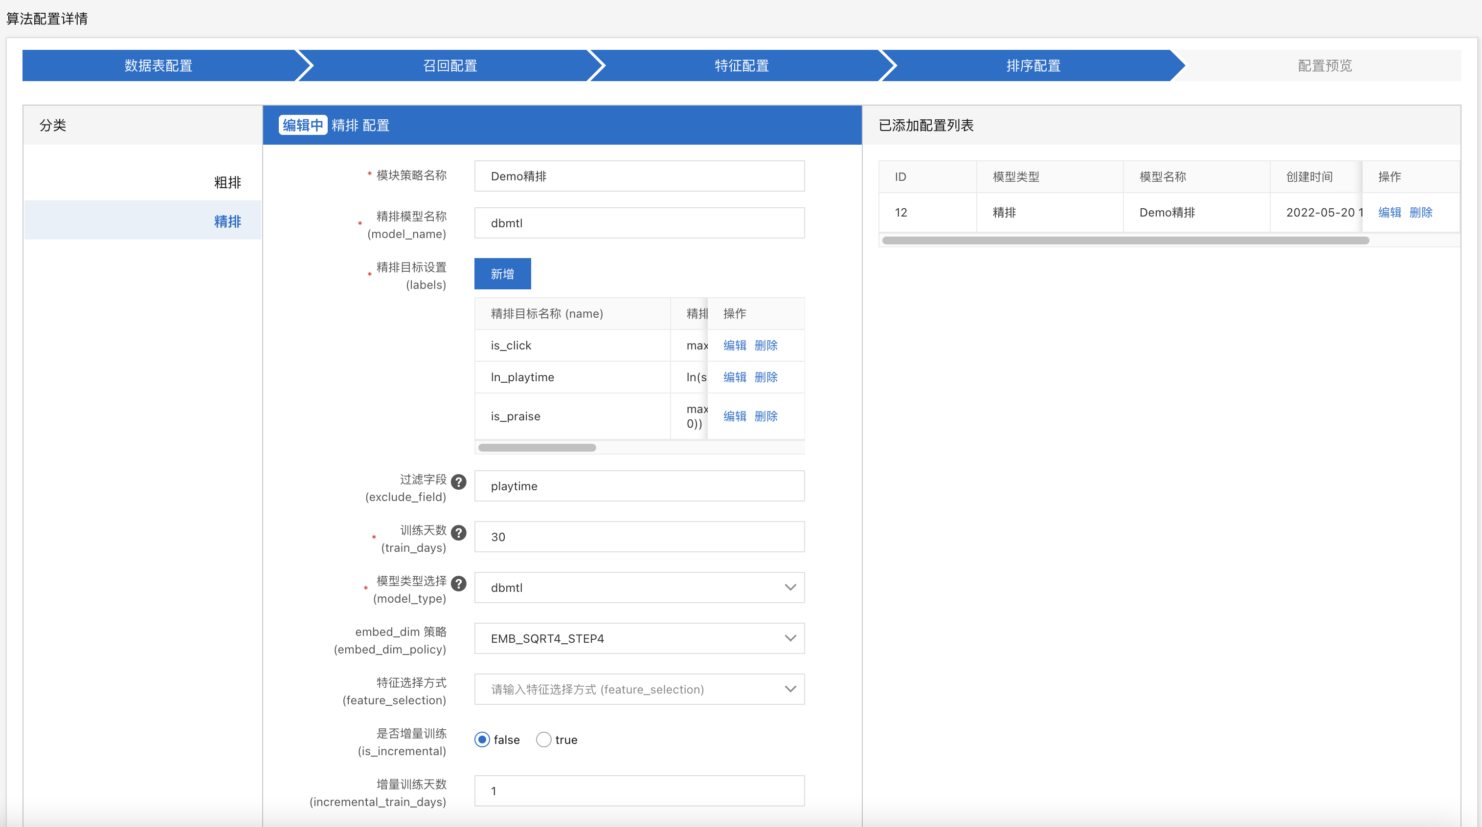Edit the is_click label row
Image resolution: width=1482 pixels, height=827 pixels.
[734, 345]
